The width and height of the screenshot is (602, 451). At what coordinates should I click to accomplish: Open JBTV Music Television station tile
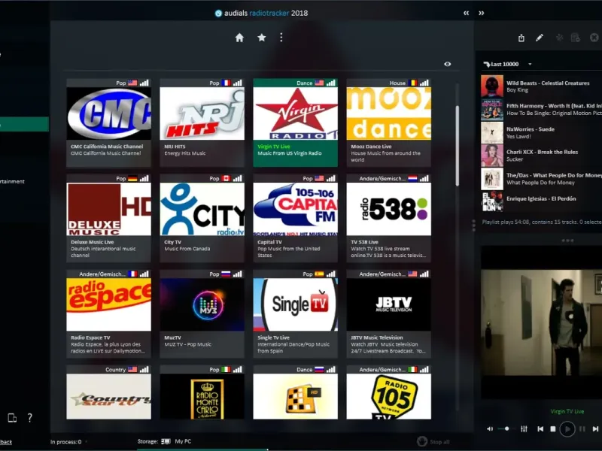pyautogui.click(x=388, y=313)
